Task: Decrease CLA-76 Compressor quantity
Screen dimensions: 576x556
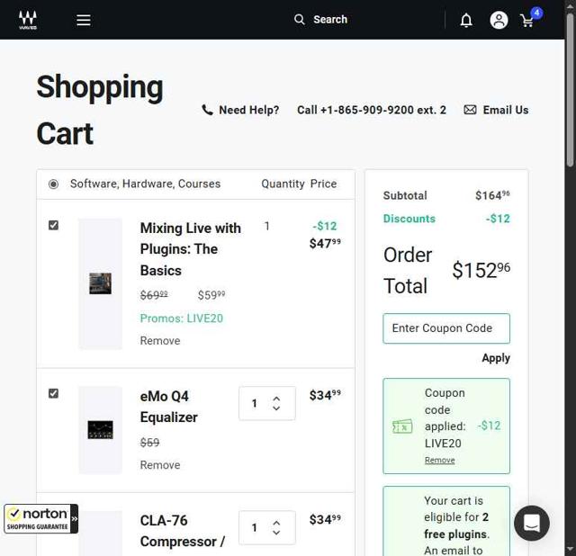Action: tap(276, 532)
